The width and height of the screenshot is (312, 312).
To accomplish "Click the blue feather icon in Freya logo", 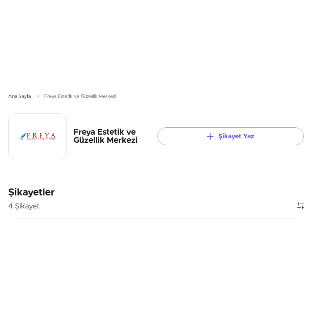I will click(23, 136).
